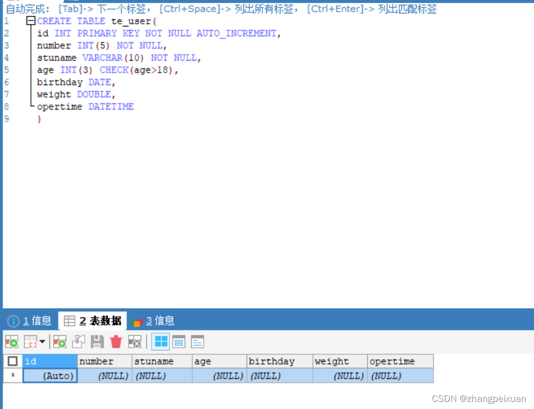Select the (NULL) cell under stuname

[x=162, y=376]
